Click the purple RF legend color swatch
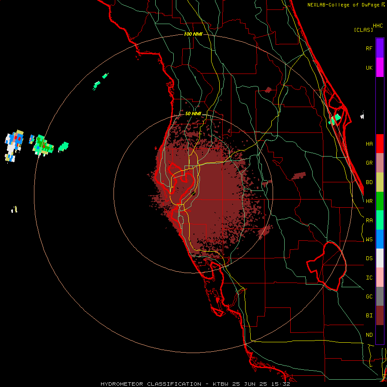This screenshot has height=387, width=387. (380, 48)
